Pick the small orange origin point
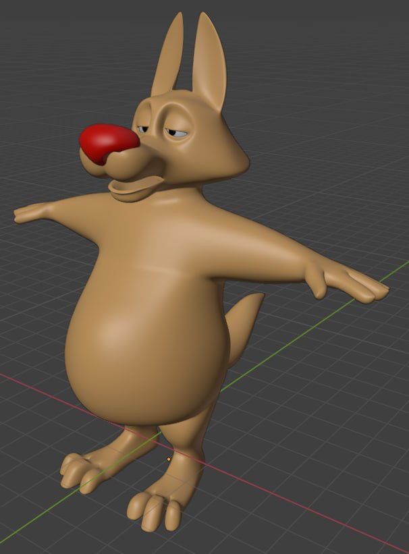Image resolution: width=409 pixels, height=554 pixels. tap(168, 459)
